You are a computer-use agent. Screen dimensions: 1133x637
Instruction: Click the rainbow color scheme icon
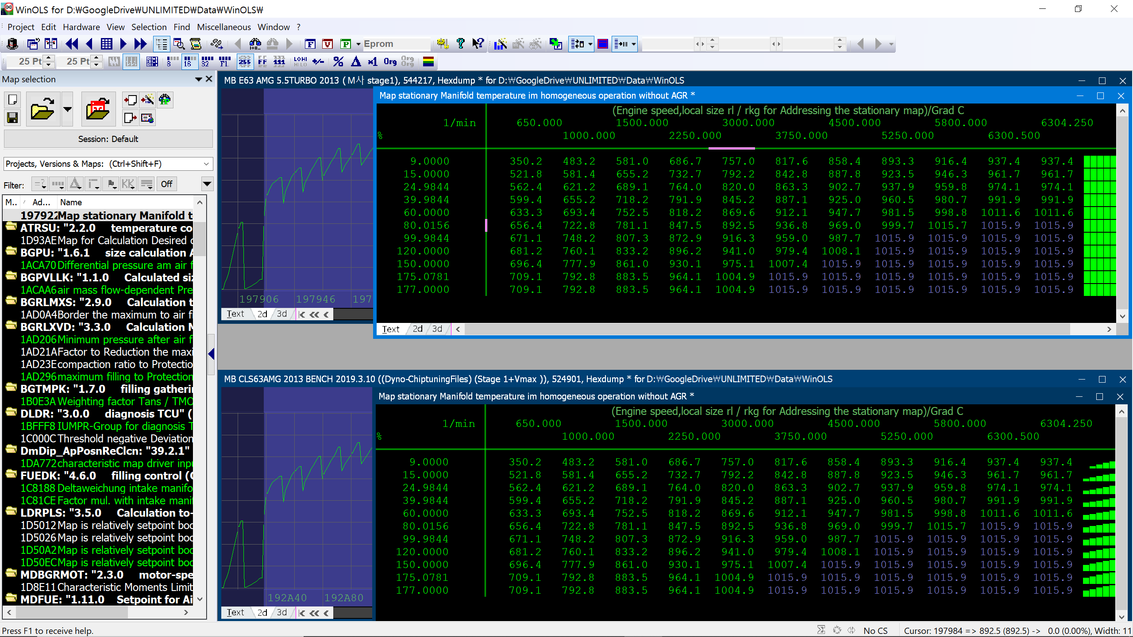pos(428,61)
